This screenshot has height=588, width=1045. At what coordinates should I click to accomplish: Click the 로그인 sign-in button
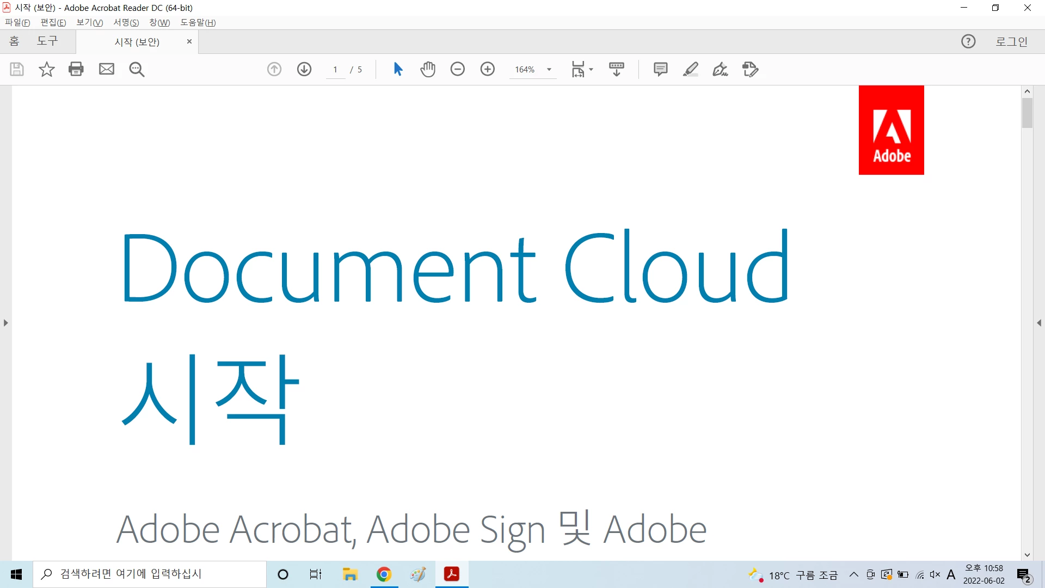click(x=1011, y=41)
